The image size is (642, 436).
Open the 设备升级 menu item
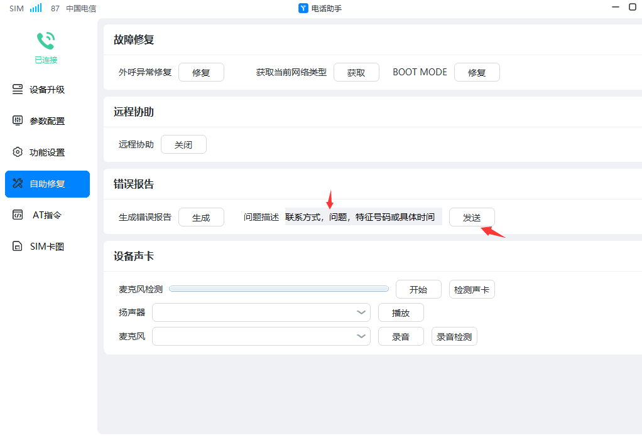tap(47, 90)
